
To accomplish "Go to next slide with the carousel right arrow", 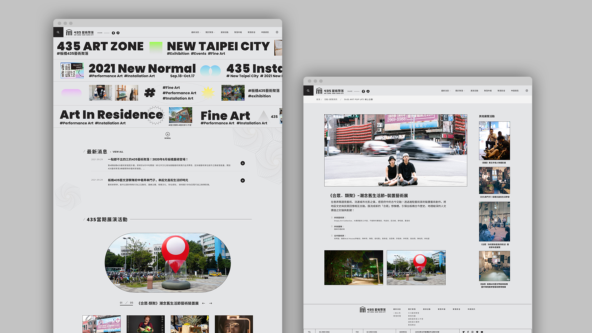I will pyautogui.click(x=211, y=303).
